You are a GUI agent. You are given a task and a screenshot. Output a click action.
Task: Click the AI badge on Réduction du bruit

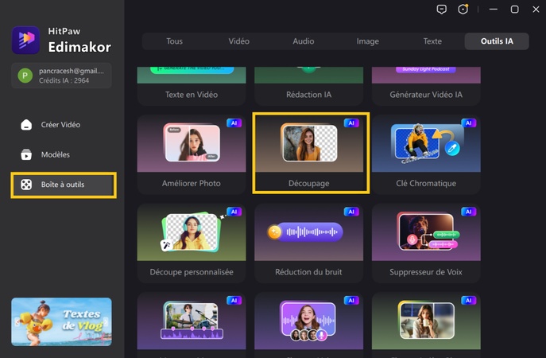[x=351, y=212]
